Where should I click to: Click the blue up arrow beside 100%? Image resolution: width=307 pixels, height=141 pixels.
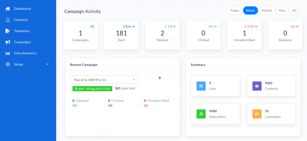[134, 26]
